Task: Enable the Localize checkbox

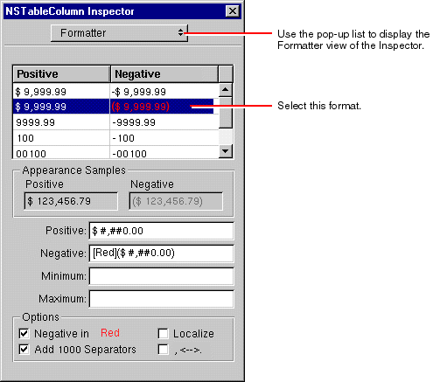Action: point(163,333)
